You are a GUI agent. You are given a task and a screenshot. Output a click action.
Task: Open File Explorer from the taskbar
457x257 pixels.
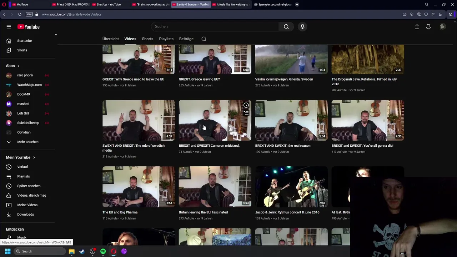coord(71,251)
